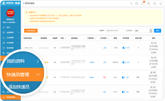Sort the table by 工具类型 column arrows
Screen dimensions: 165x101
pos(96,38)
